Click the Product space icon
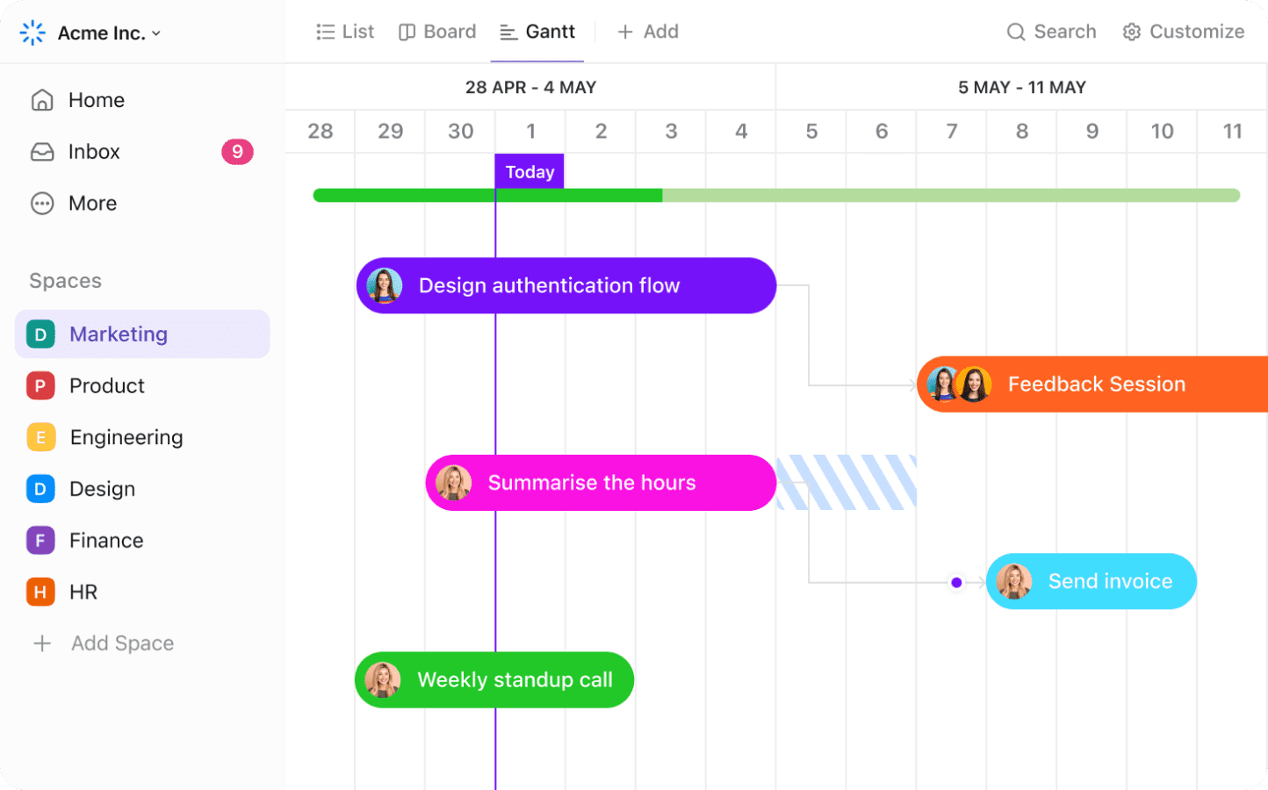Screen dimensions: 1268x790 tap(41, 385)
